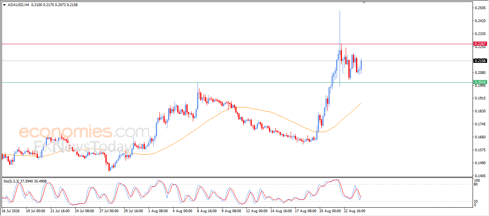Select the red 0.2267 price label
This screenshot has height=216, width=489.
[480, 44]
